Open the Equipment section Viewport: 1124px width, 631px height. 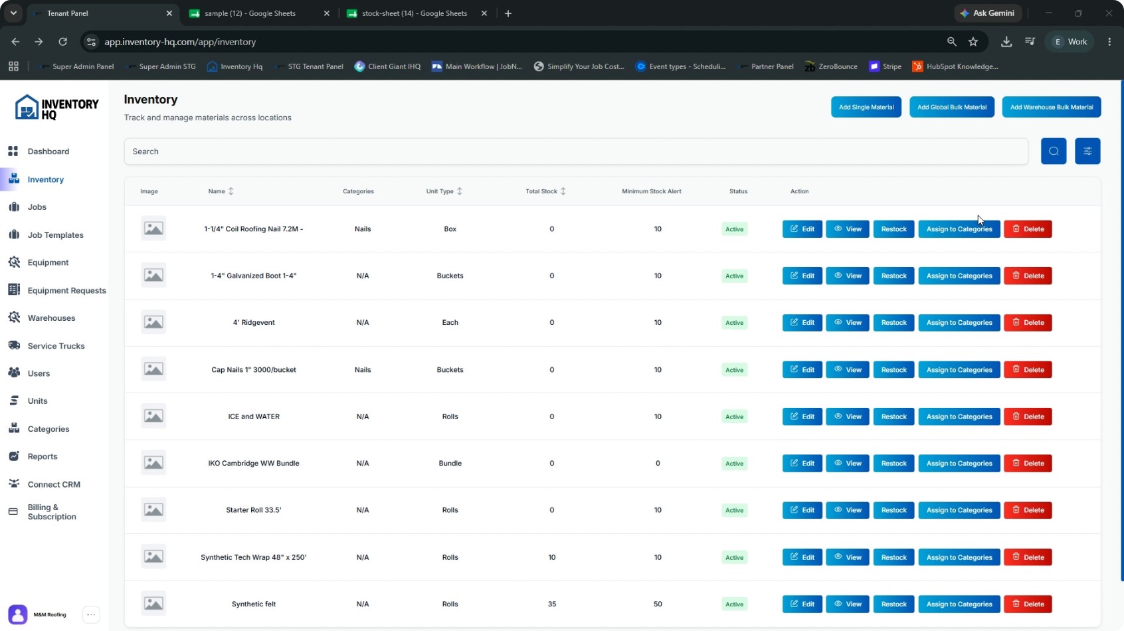point(48,262)
